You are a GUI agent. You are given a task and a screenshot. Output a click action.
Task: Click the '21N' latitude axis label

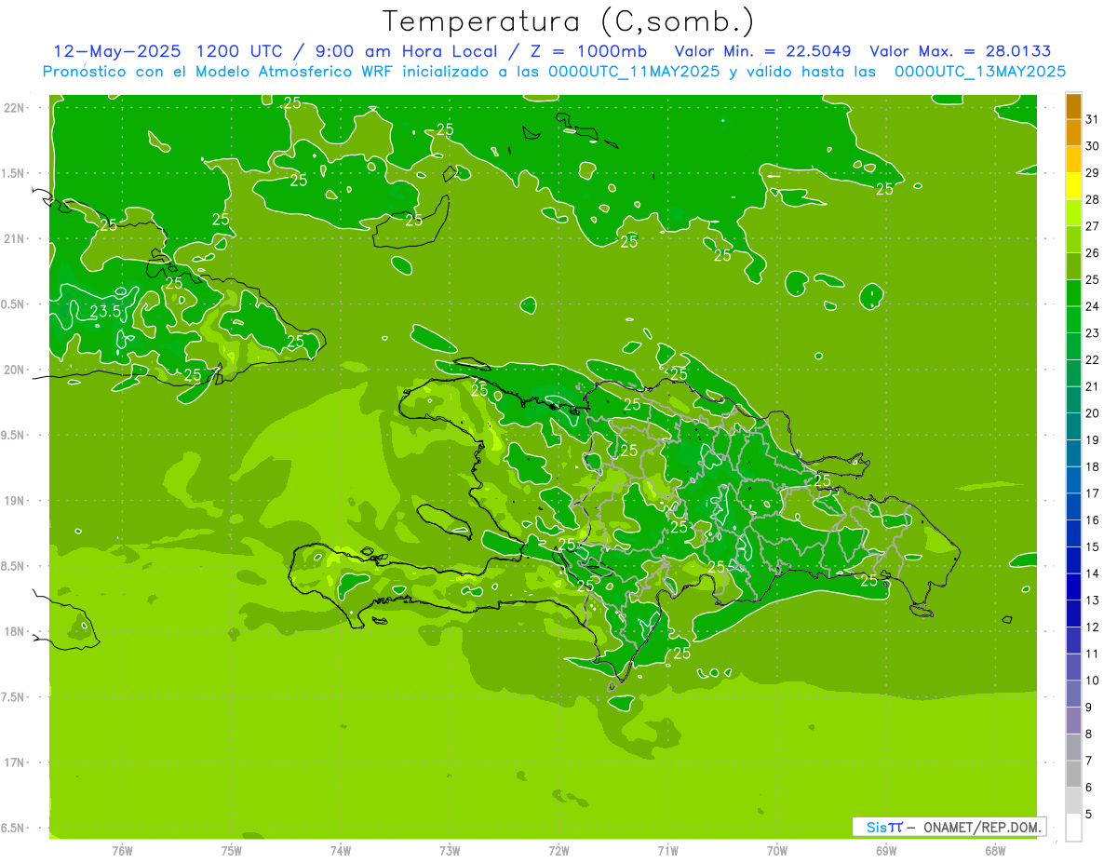[13, 239]
